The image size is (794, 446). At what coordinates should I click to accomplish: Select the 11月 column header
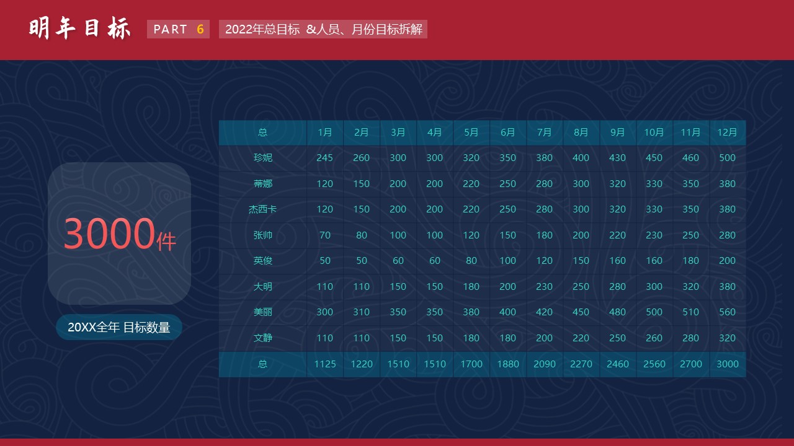(691, 132)
